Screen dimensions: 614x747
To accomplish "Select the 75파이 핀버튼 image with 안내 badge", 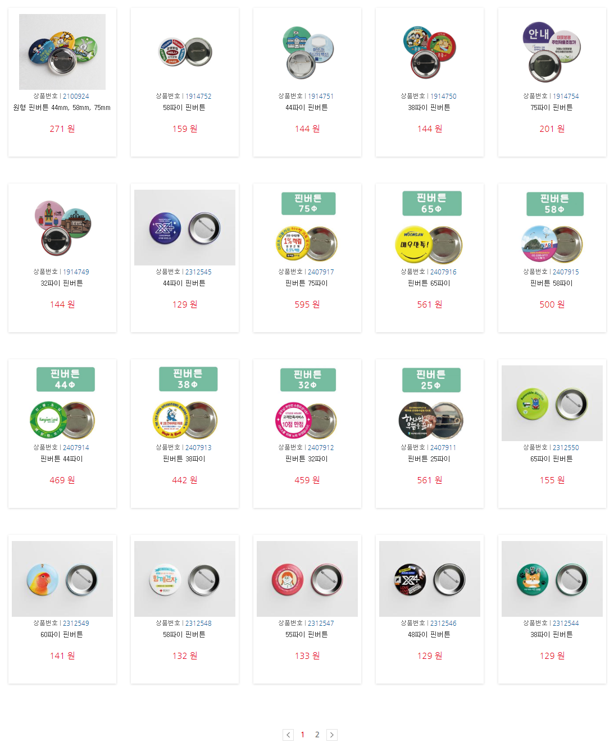I will [x=552, y=52].
